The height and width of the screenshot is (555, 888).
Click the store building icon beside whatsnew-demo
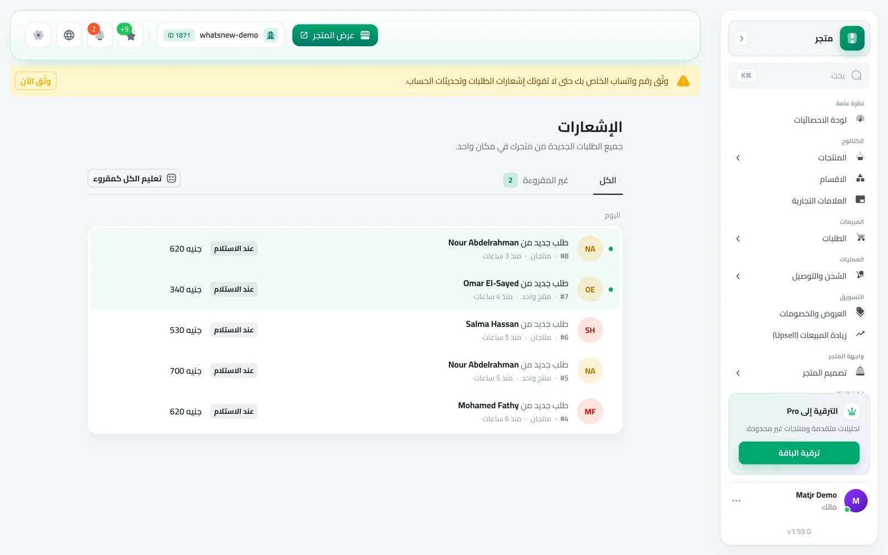coord(271,35)
